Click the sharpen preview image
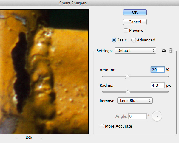 (44, 71)
